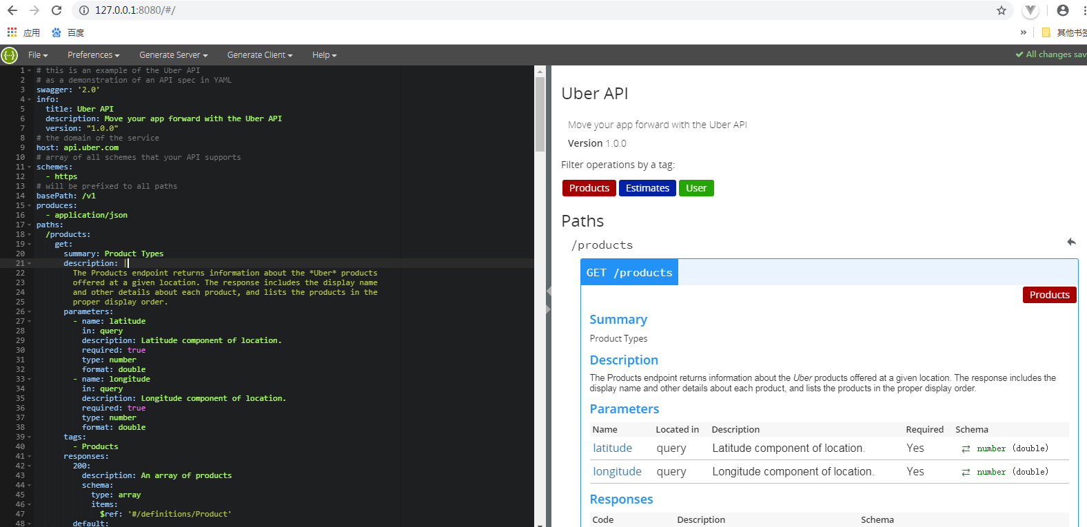The image size is (1087, 527).
Task: Fold the produces block at line 15
Action: [x=29, y=206]
